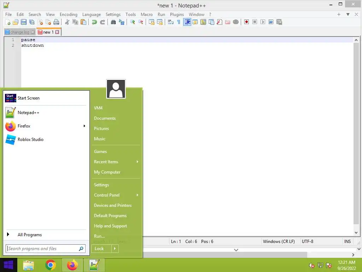Click the Function List toolbar icon
This screenshot has height=272, width=362.
[220, 22]
